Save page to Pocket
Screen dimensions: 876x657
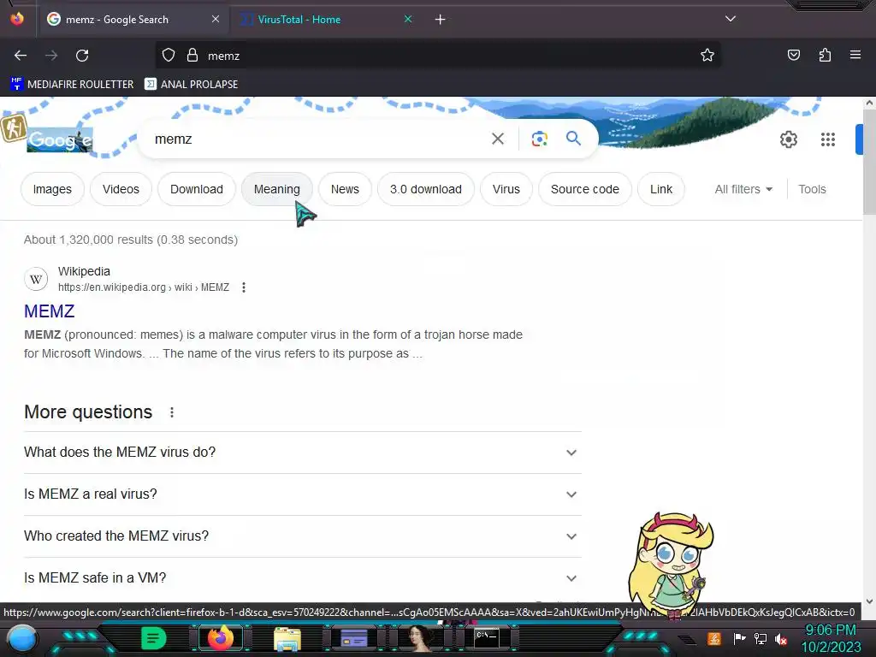point(793,56)
